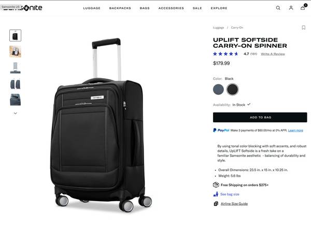The image size is (311, 226).
Task: Open the Backpacks menu
Action: (x=120, y=8)
